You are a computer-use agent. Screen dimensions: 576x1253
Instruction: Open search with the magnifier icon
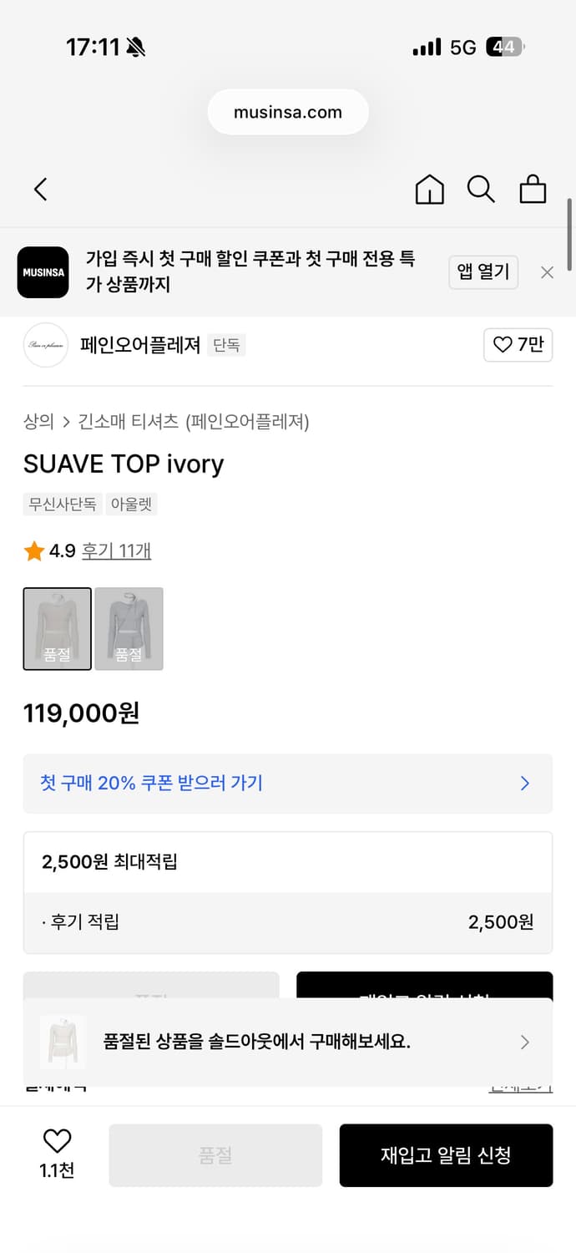[x=481, y=190]
